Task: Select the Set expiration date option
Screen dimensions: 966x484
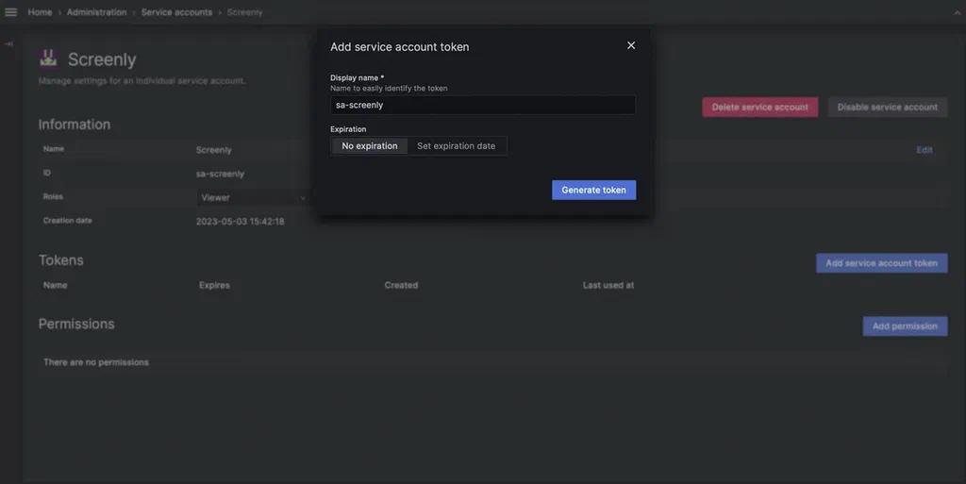Action: tap(456, 146)
